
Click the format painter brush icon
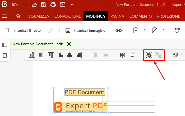[51, 30]
